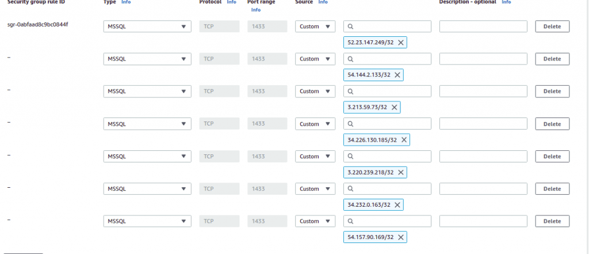Image resolution: width=589 pixels, height=254 pixels.
Task: Open the Info link next to Protocol
Action: pyautogui.click(x=231, y=2)
